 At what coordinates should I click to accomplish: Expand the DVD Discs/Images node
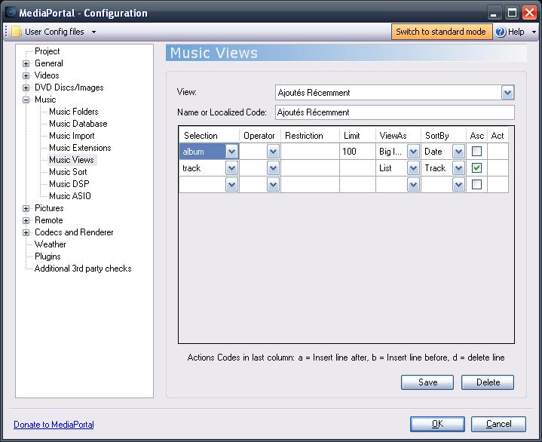click(26, 87)
